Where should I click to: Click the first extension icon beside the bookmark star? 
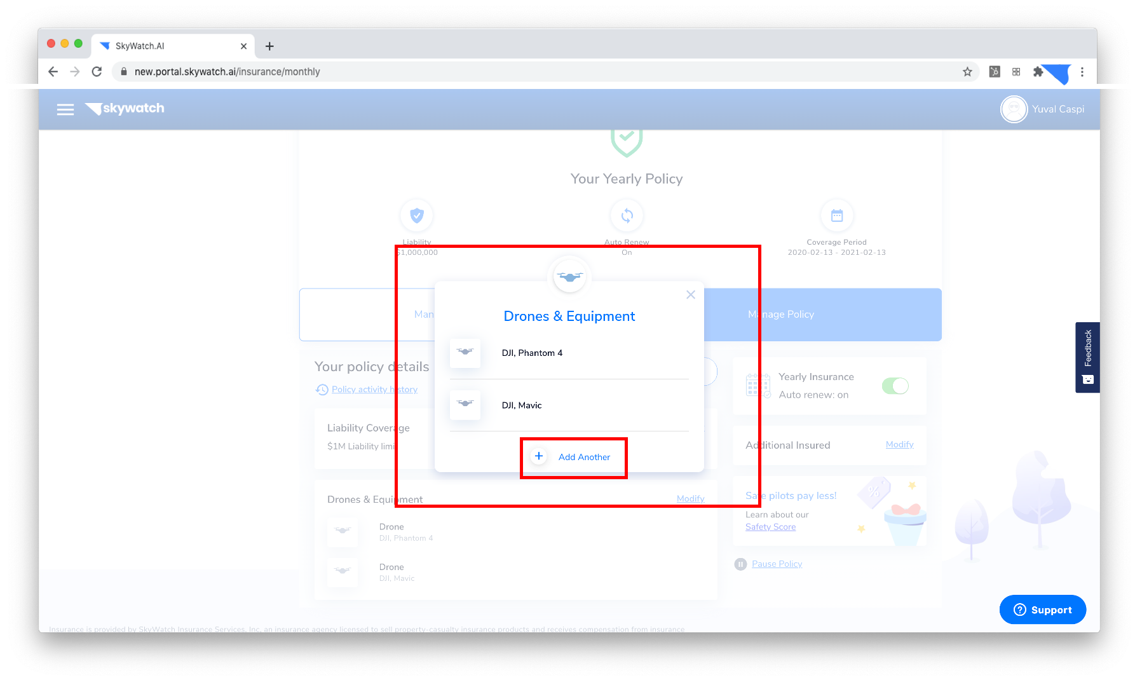[x=995, y=72]
